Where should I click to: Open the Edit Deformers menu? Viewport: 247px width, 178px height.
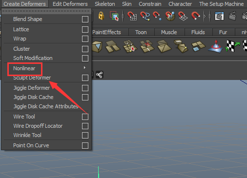[70, 4]
